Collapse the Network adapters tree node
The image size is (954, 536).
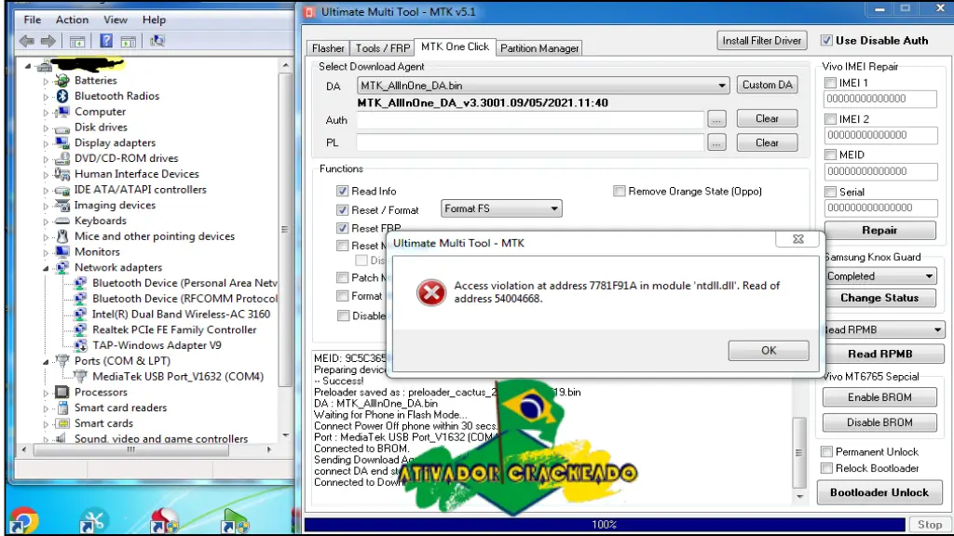(46, 268)
